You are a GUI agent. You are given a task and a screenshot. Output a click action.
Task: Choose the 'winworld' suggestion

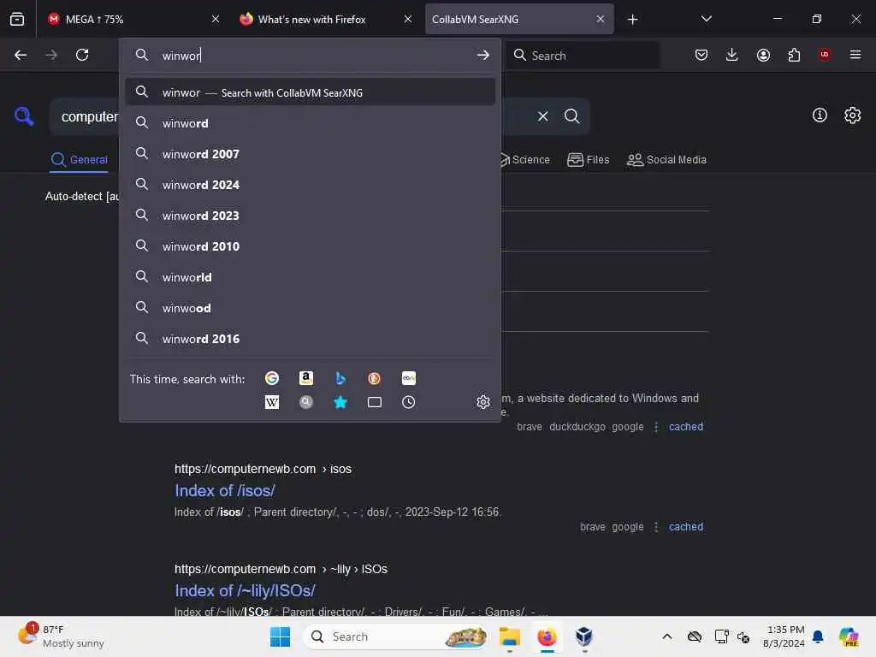(x=310, y=277)
